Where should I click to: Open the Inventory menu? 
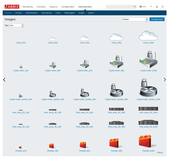coord(41,7)
